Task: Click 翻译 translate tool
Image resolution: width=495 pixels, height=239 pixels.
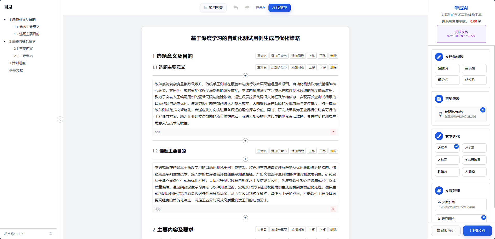Action: [474, 172]
